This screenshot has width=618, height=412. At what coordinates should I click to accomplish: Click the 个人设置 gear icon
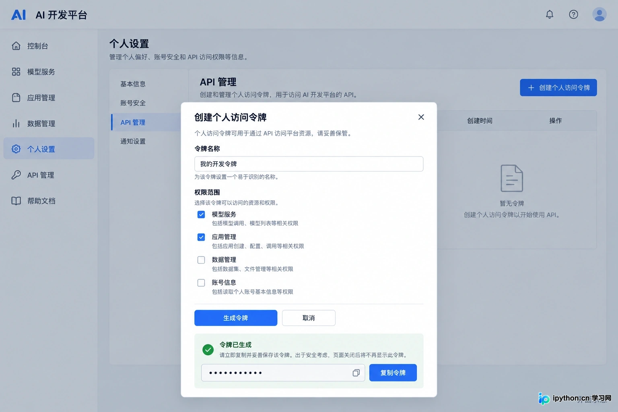[16, 149]
